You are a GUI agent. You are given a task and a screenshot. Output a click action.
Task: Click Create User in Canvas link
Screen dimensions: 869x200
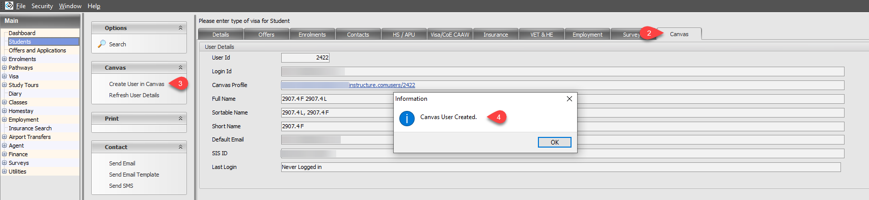pos(137,84)
